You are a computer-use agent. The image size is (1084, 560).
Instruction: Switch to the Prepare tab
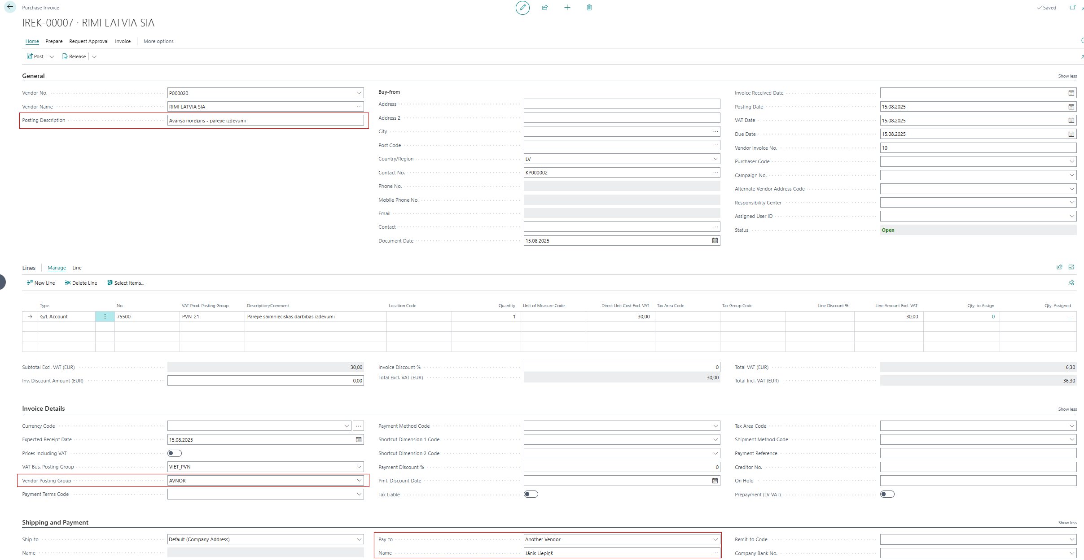(x=54, y=41)
